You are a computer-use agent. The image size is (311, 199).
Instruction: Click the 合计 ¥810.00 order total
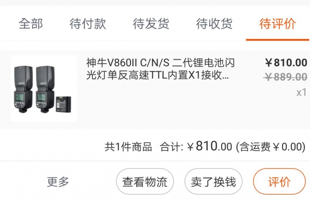pos(196,146)
